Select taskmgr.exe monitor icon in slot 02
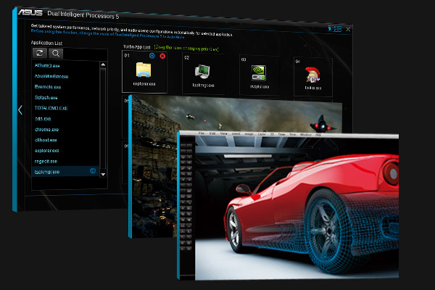Image resolution: width=435 pixels, height=290 pixels. 201,71
